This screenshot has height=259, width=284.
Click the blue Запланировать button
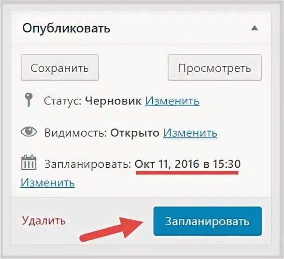[x=207, y=221]
